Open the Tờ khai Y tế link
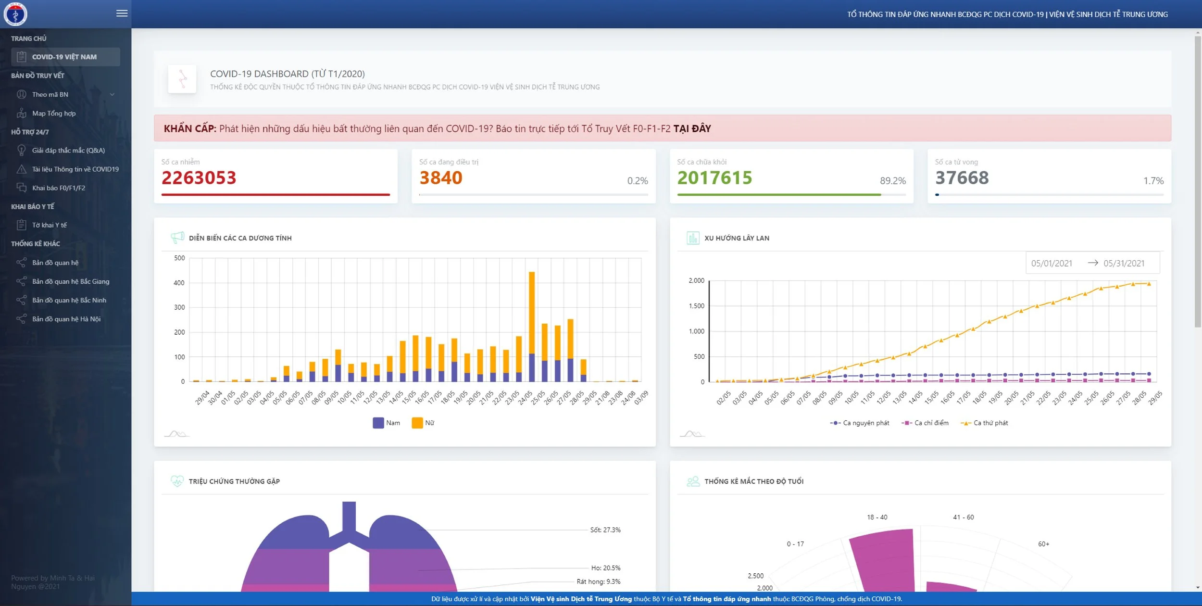Screen dimensions: 1202x606 coord(49,225)
